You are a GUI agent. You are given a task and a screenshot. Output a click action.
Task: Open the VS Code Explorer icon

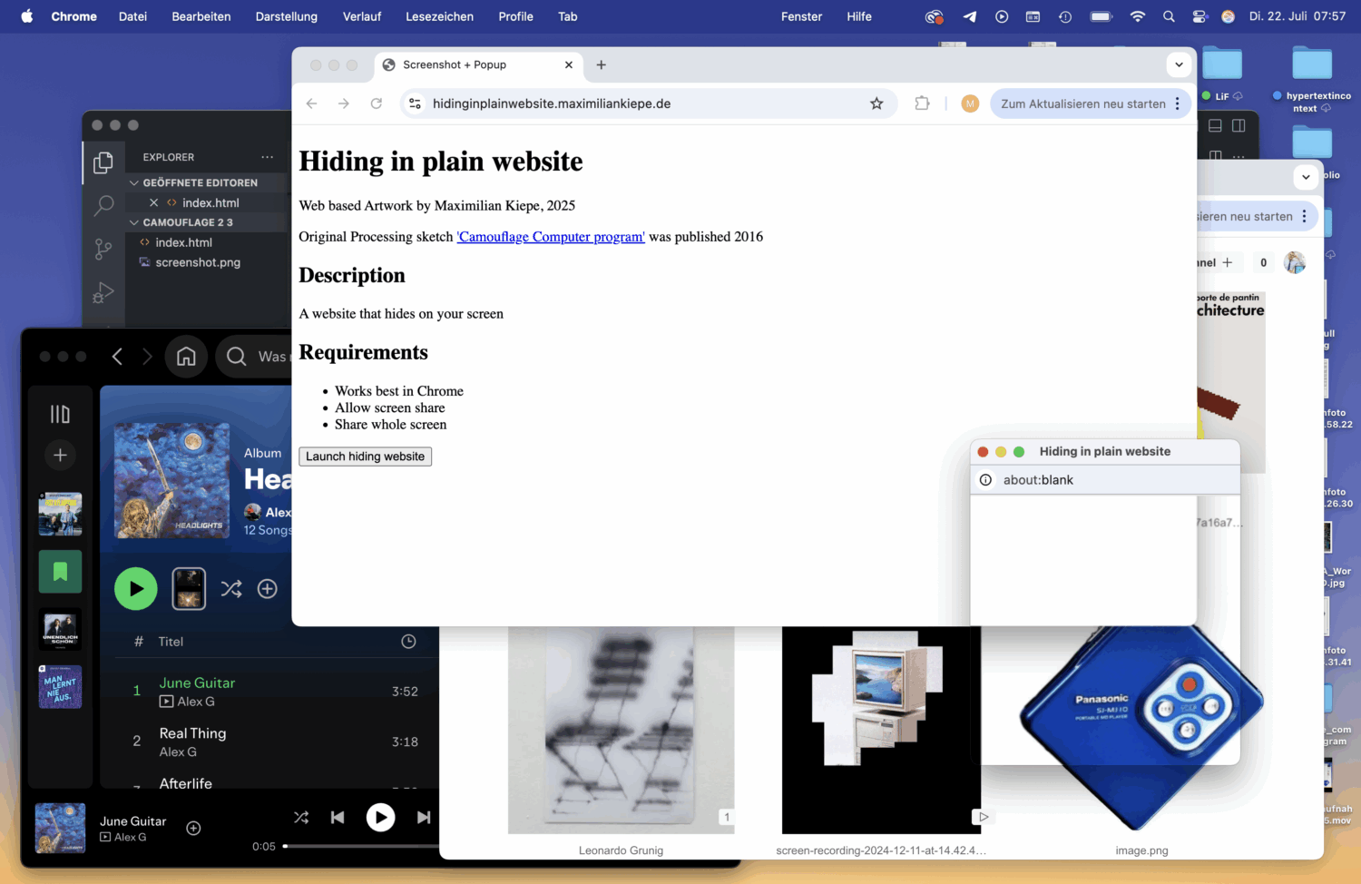coord(103,162)
